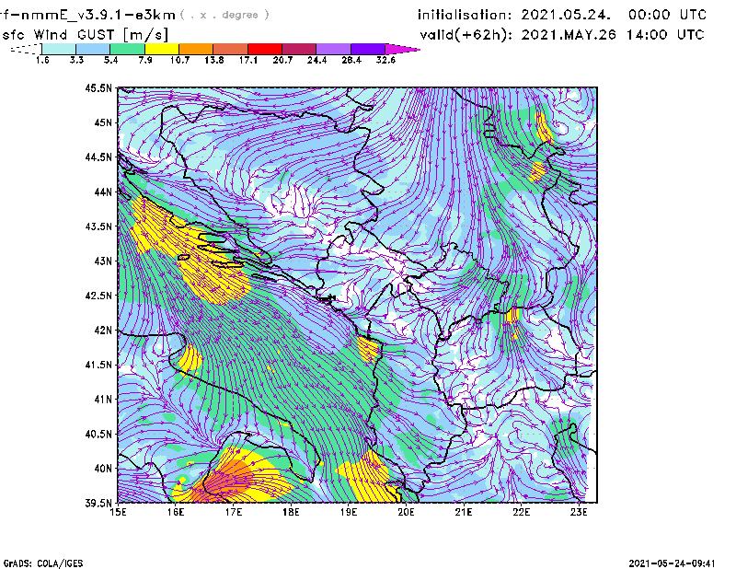Click the legend value 3.3
Screen dimensions: 736x569
click(x=76, y=60)
